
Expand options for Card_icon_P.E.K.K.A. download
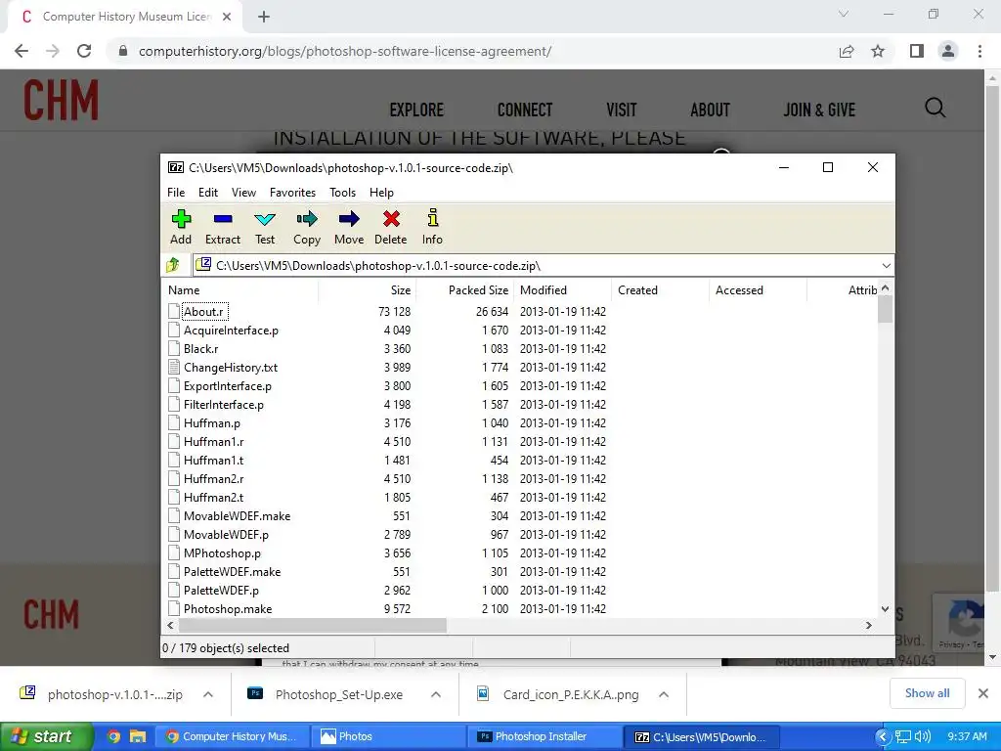coord(664,694)
